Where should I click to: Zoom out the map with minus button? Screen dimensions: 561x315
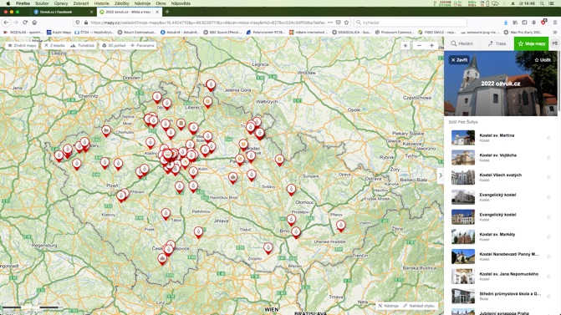(x=419, y=45)
